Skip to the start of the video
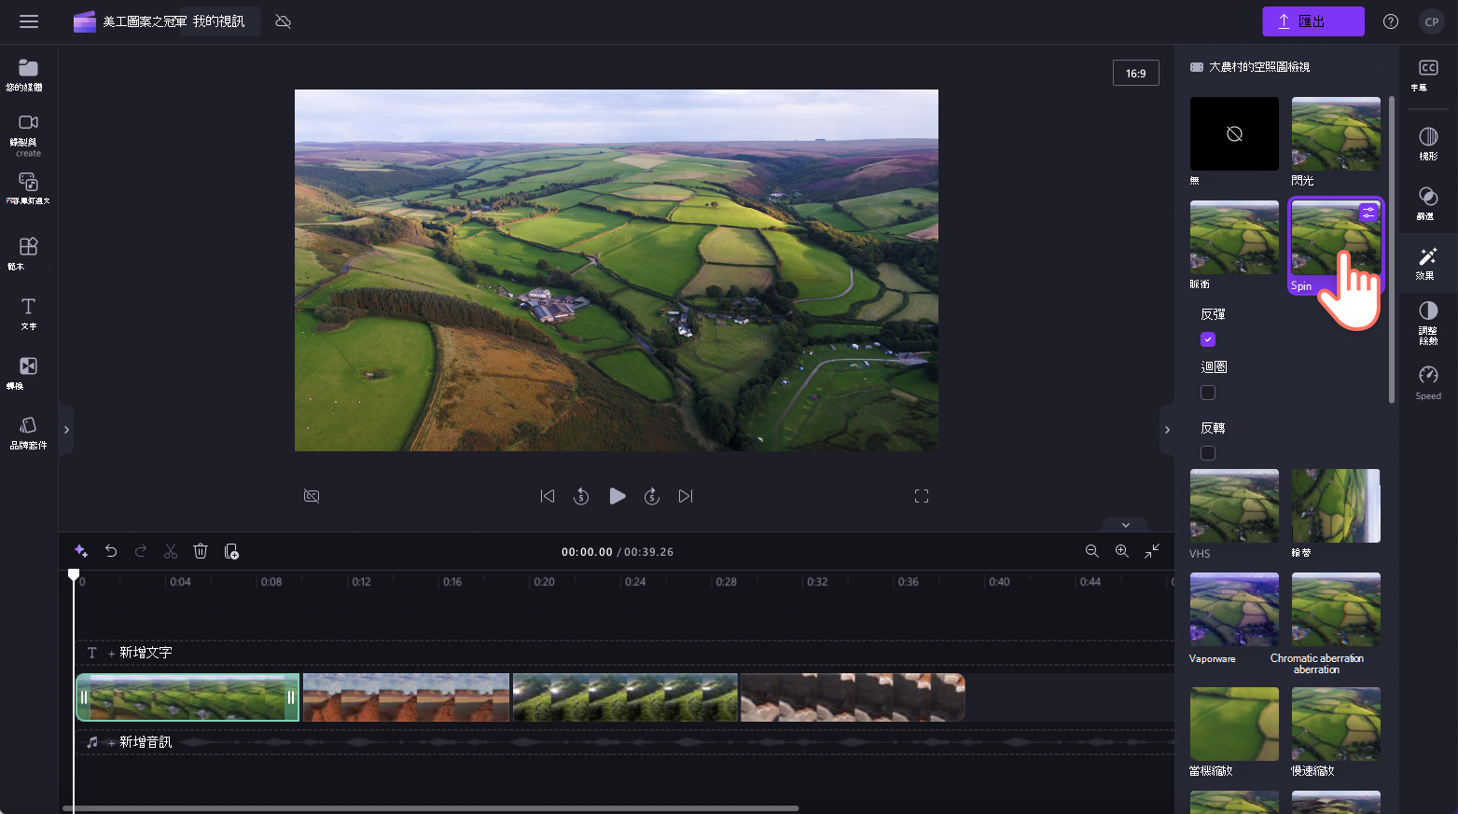 pyautogui.click(x=548, y=496)
